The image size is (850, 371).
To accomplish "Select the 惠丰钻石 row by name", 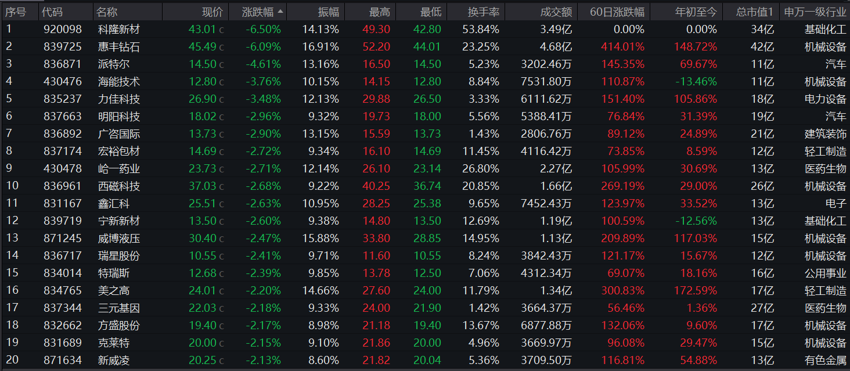I will [x=119, y=46].
